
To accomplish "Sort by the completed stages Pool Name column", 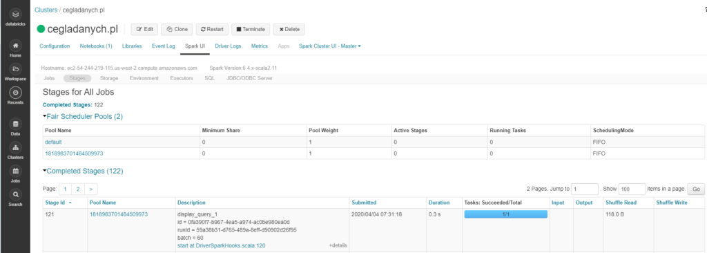I will point(103,203).
